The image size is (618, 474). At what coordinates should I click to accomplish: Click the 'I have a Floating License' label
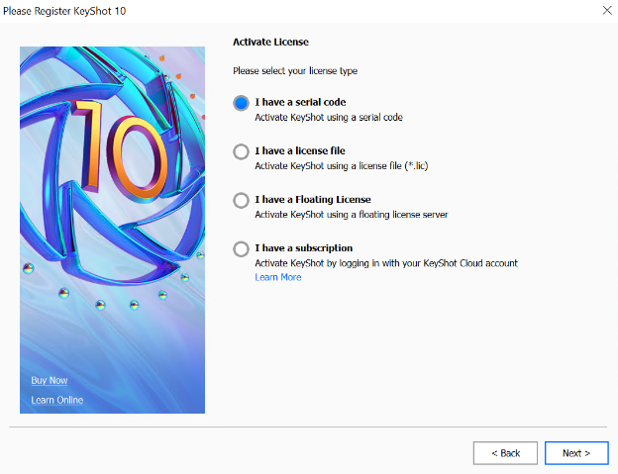coord(313,200)
